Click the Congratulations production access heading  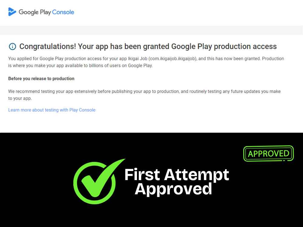[148, 47]
